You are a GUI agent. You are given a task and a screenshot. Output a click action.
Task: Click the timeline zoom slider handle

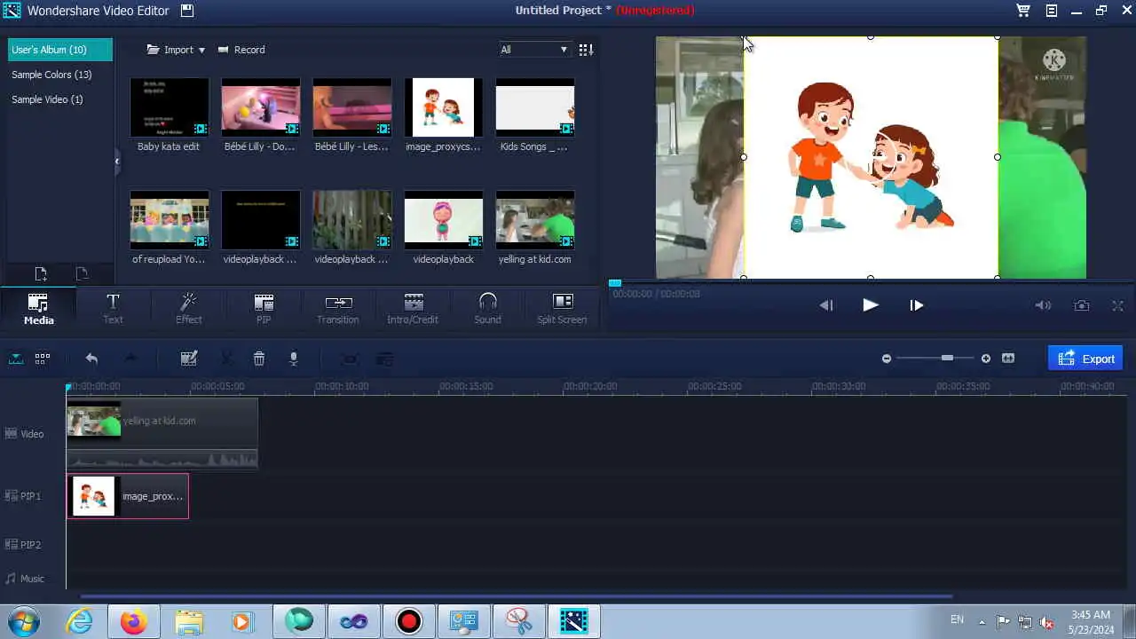[x=947, y=358]
